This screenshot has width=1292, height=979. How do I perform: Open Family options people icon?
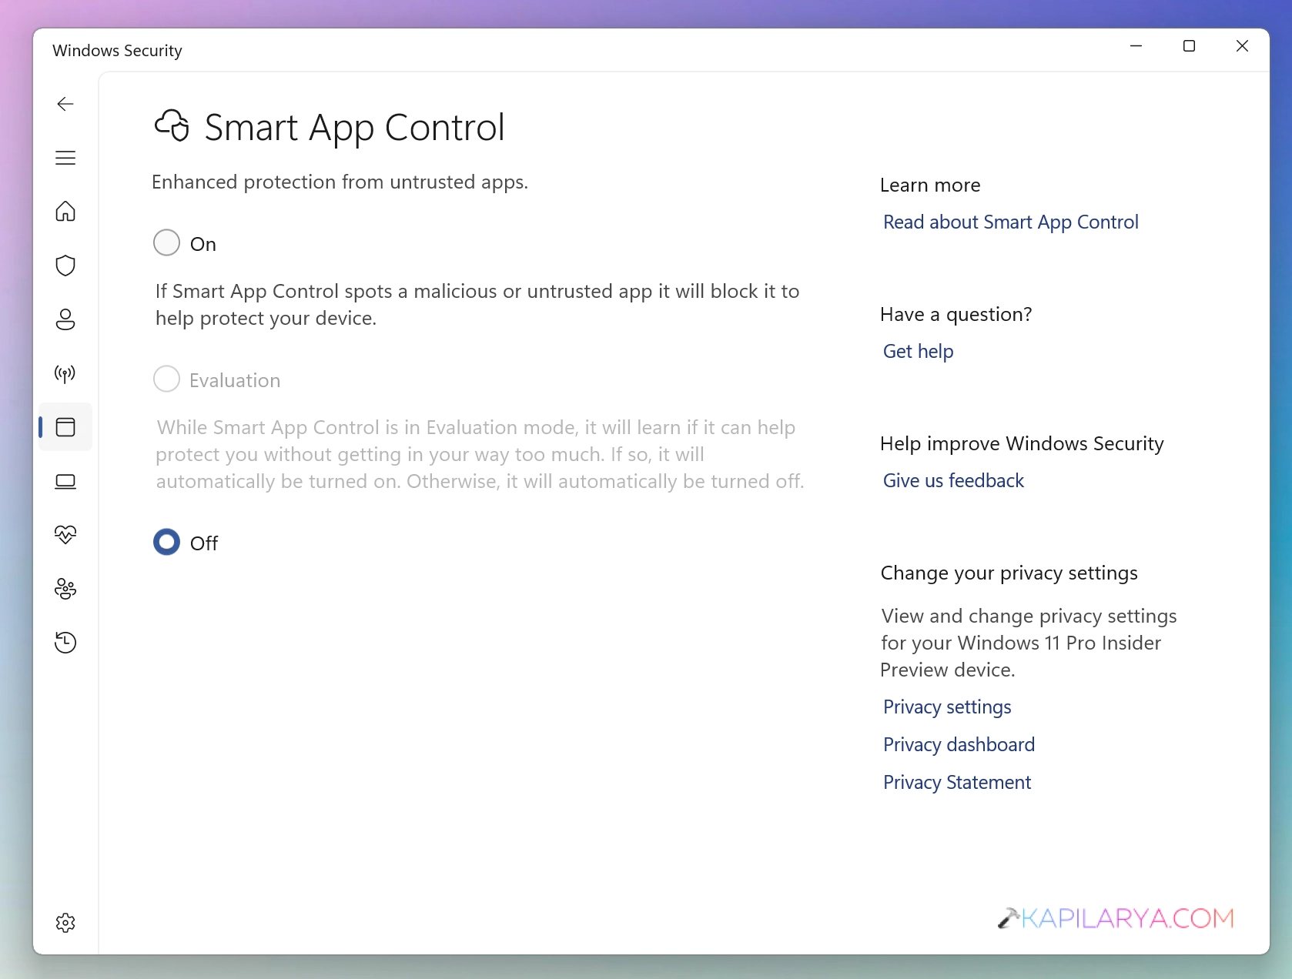65,589
